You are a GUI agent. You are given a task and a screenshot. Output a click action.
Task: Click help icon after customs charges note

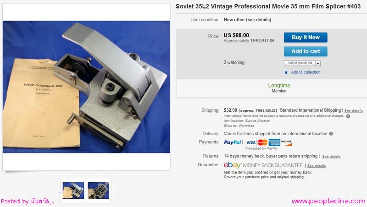tap(348, 116)
